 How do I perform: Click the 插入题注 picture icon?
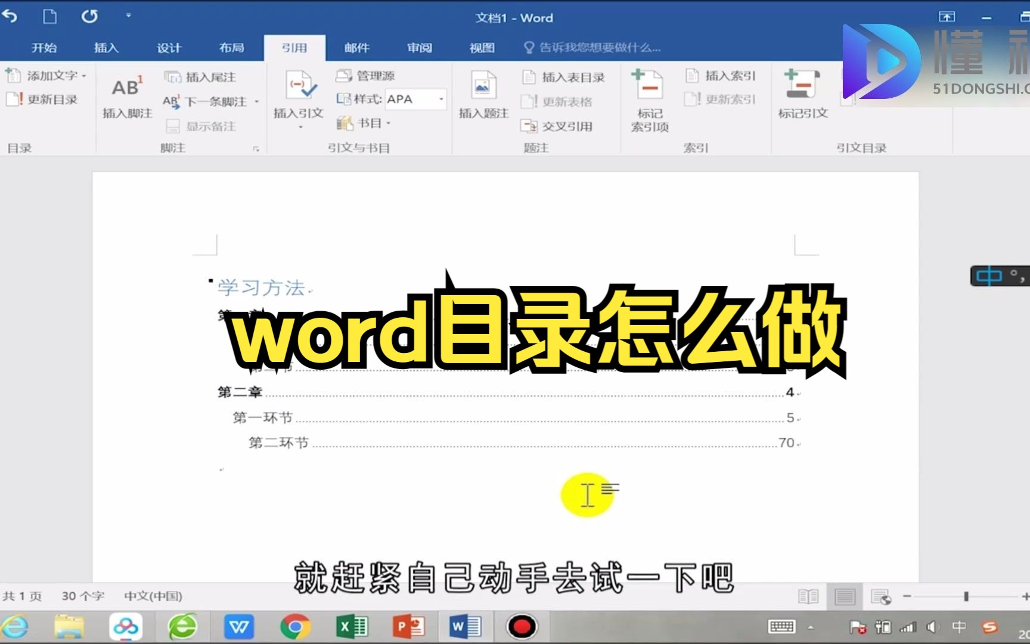pos(483,85)
